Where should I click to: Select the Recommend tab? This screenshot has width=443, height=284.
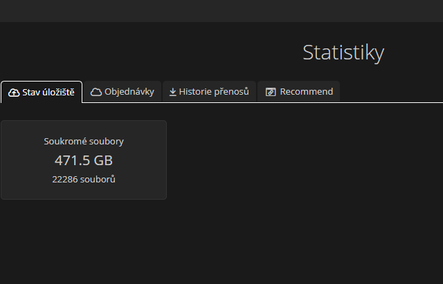(x=299, y=92)
